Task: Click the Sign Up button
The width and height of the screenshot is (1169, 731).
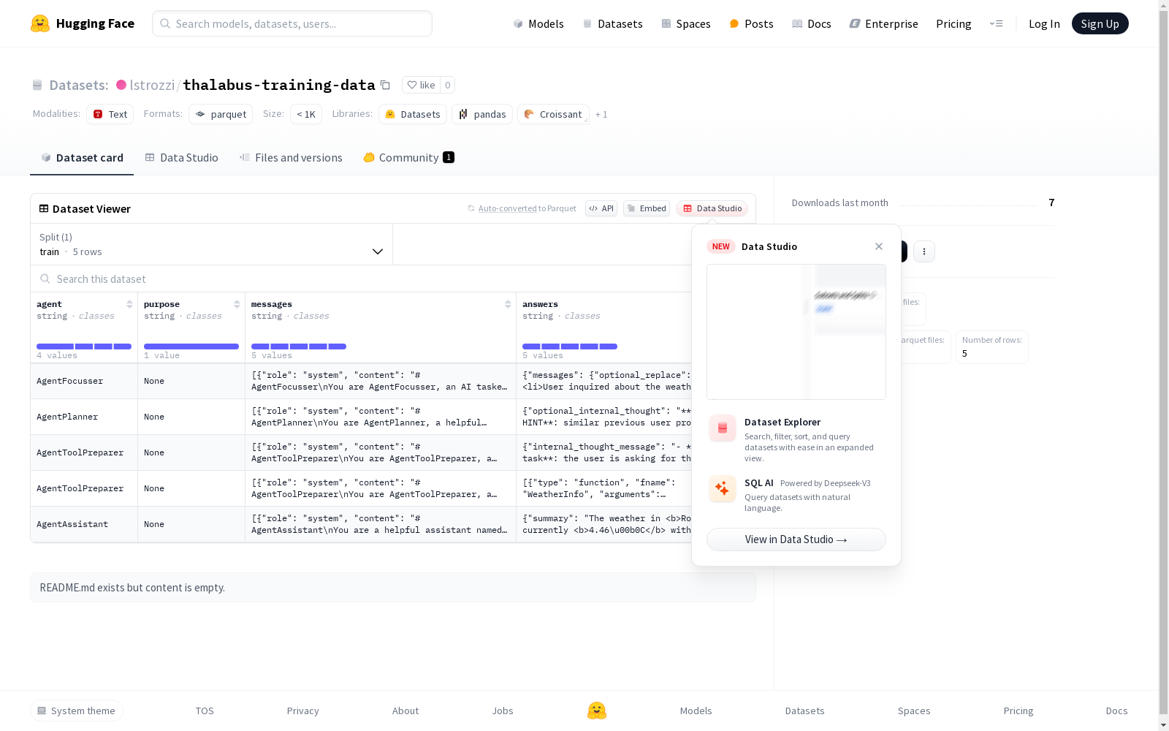Action: point(1100,23)
